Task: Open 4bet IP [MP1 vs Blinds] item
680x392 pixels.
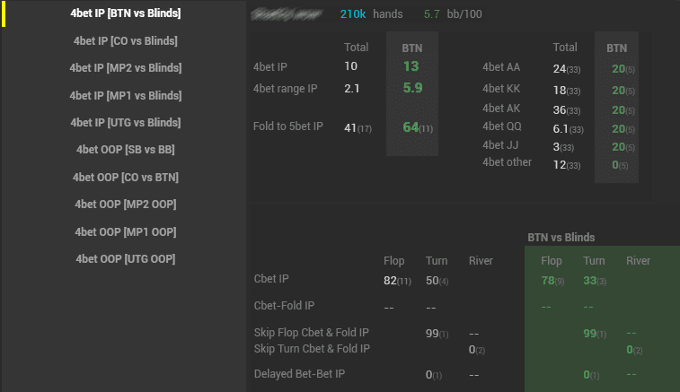Action: [126, 96]
